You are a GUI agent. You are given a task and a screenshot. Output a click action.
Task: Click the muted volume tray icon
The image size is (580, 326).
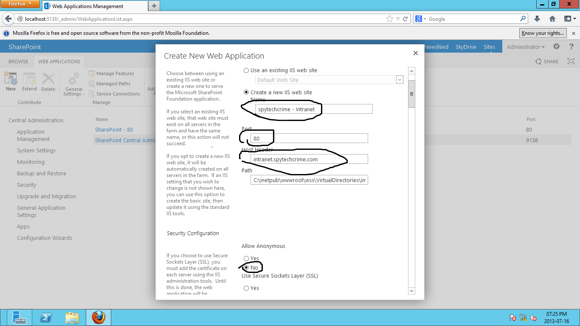click(x=534, y=318)
